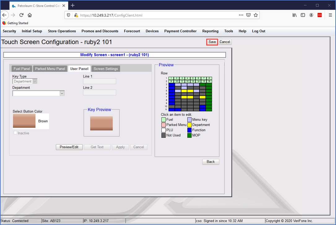Screen dimensions: 336x225
Task: Reload the current page
Action: pyautogui.click(x=21, y=15)
